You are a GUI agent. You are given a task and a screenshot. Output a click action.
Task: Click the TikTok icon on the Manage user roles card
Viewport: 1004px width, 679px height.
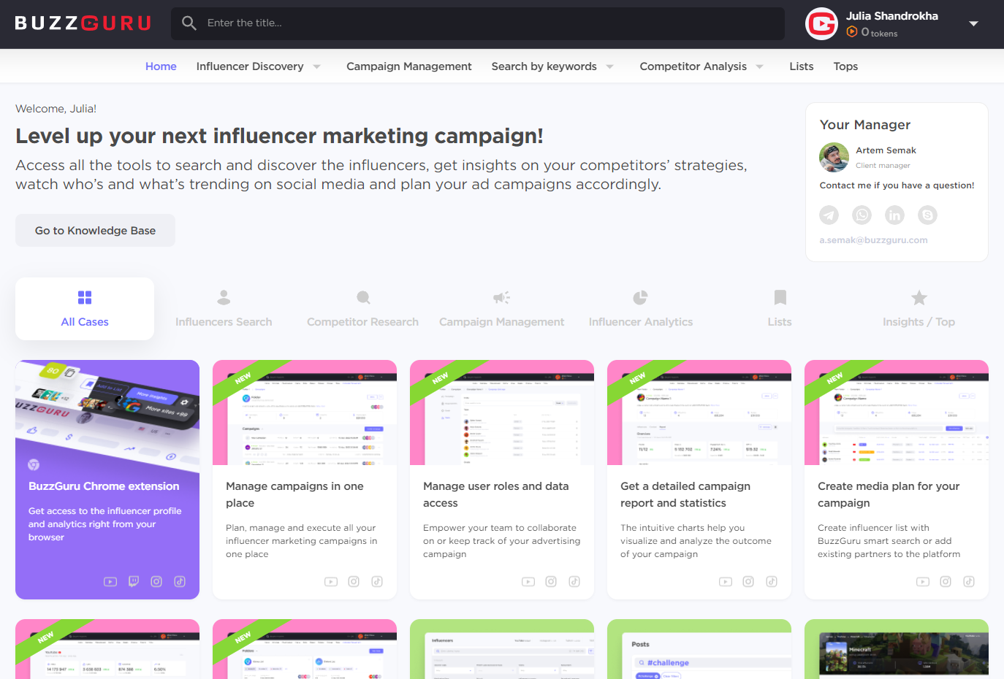(574, 582)
